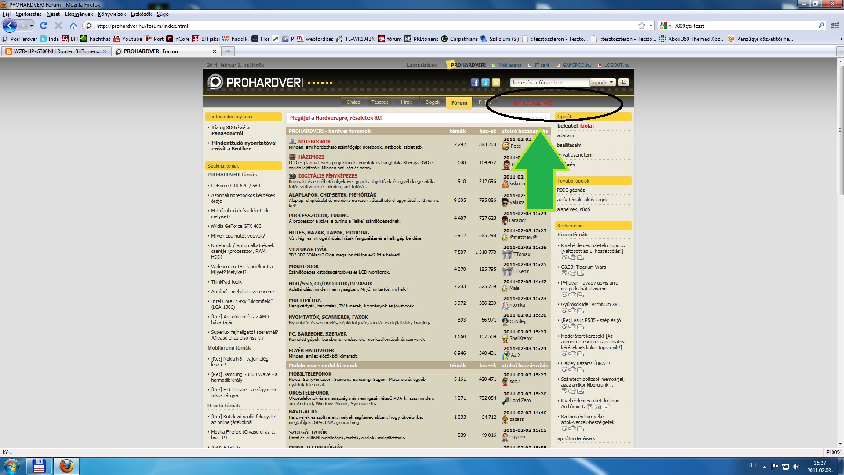Screen dimensions: 844x475
Task: Open the Inda bookmark
Action: (x=49, y=39)
